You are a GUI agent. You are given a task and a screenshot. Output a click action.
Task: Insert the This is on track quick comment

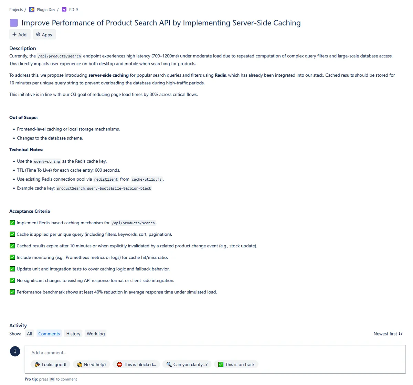[x=236, y=364]
